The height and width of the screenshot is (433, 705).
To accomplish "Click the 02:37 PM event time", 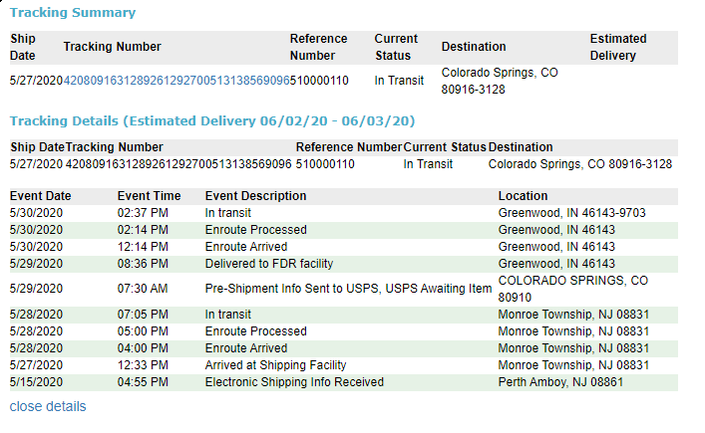I will click(x=143, y=213).
